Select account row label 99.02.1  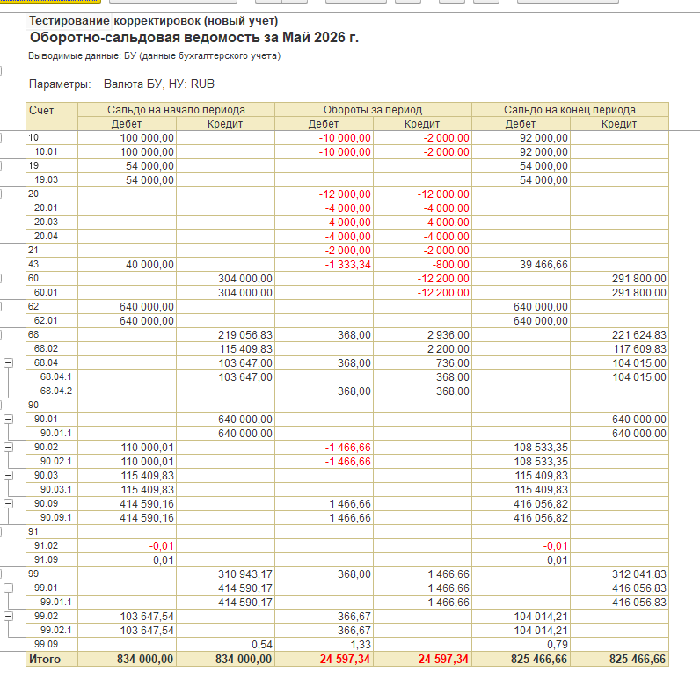pos(55,630)
